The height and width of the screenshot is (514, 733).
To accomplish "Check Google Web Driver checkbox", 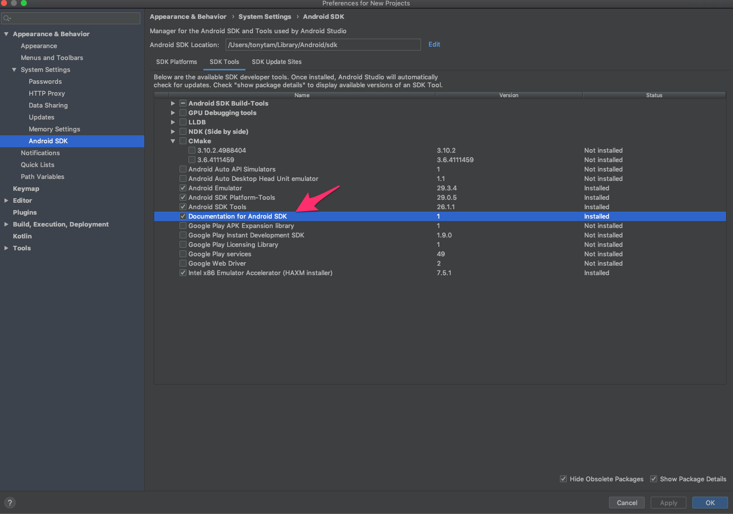I will pos(183,263).
